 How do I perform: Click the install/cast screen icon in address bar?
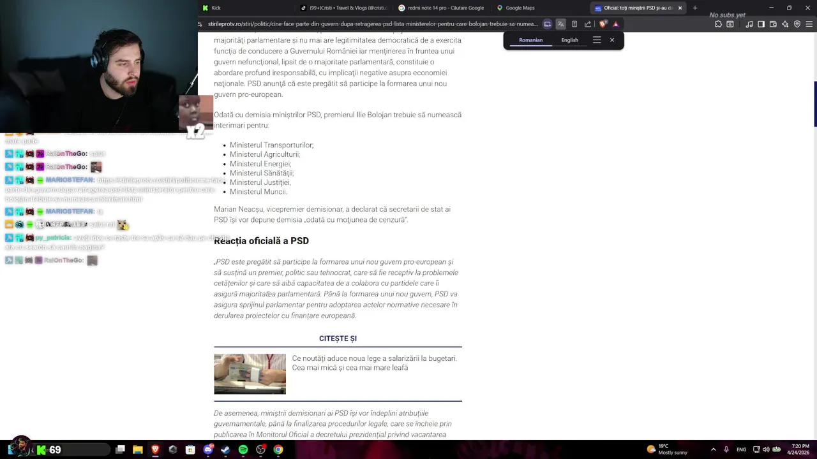pyautogui.click(x=547, y=24)
